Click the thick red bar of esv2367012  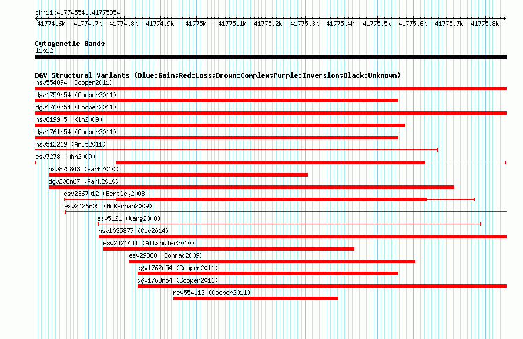(271, 200)
